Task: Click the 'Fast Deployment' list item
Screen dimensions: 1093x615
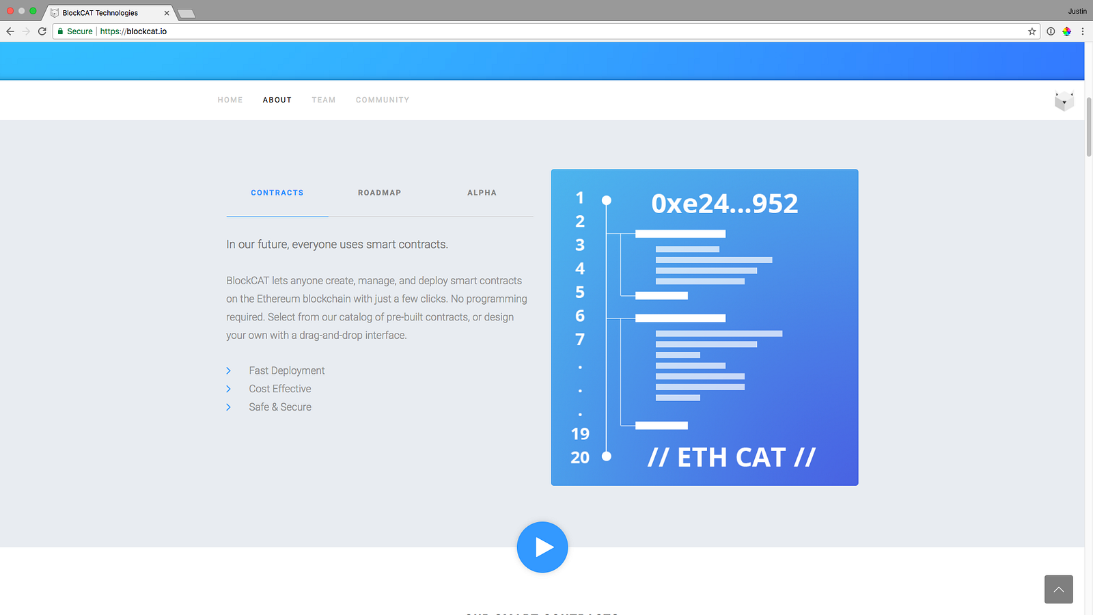Action: pyautogui.click(x=287, y=370)
